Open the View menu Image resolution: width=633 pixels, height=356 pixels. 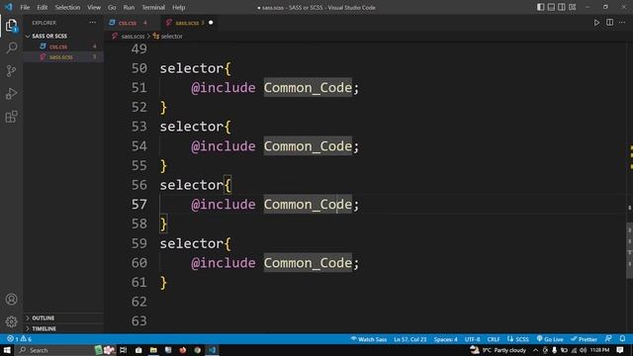pos(94,7)
